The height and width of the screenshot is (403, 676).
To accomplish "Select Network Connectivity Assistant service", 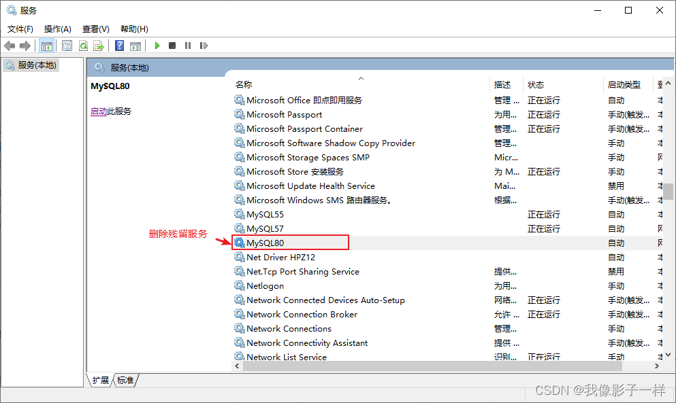I will click(x=447, y=343).
